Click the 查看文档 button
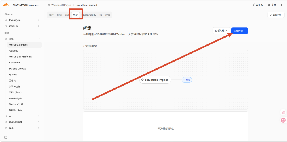 [221, 31]
